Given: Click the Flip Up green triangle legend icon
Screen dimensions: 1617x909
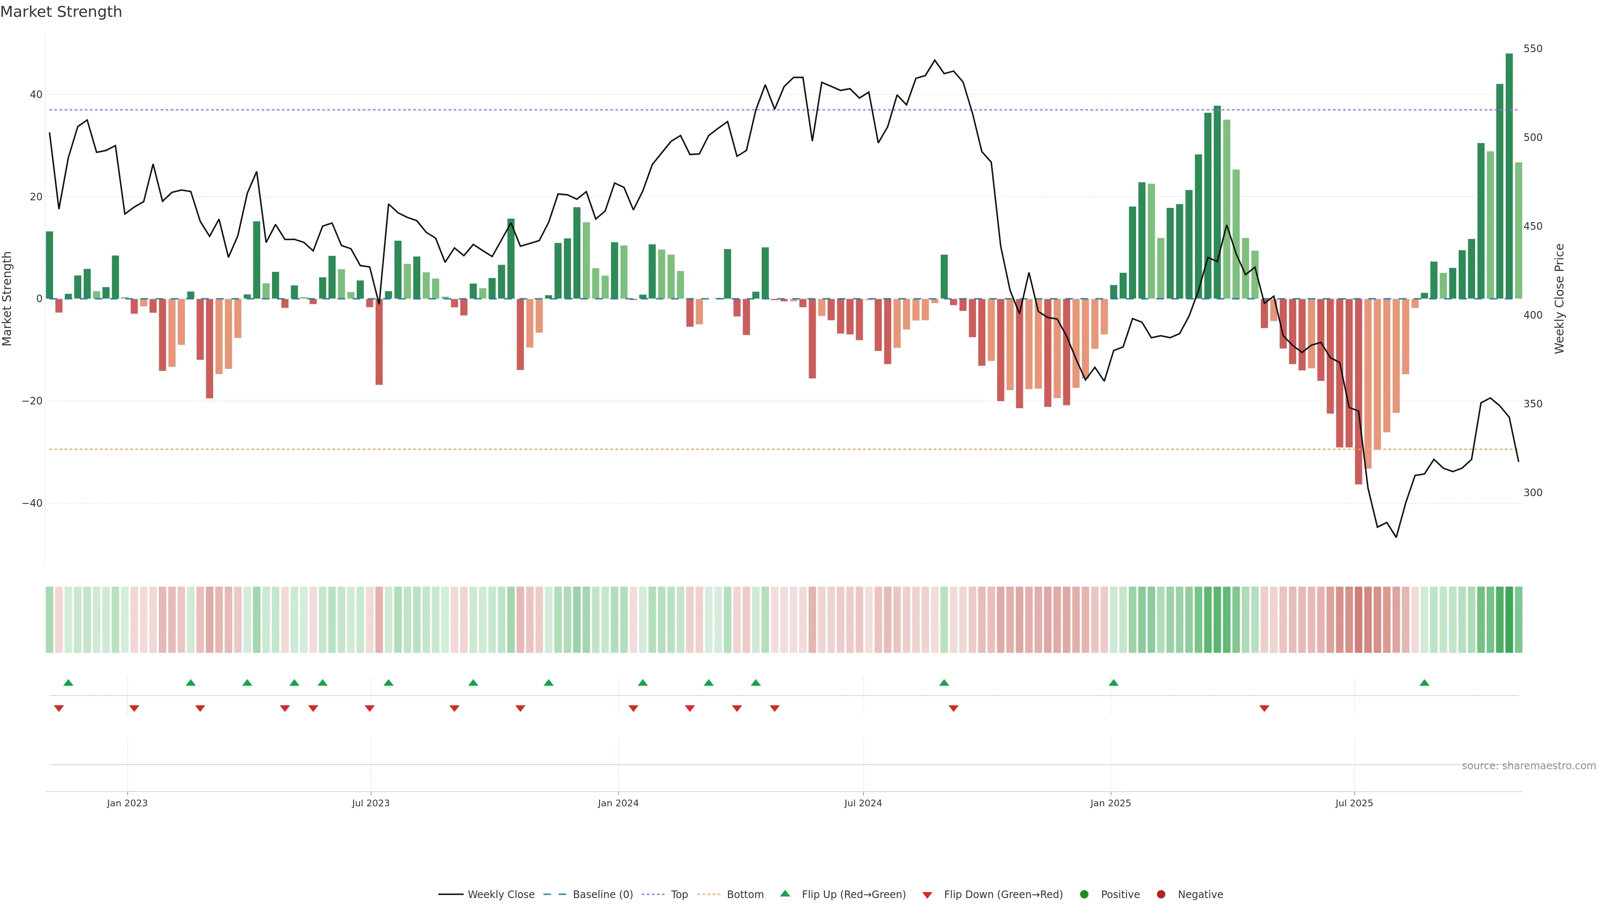Looking at the screenshot, I should pos(784,894).
